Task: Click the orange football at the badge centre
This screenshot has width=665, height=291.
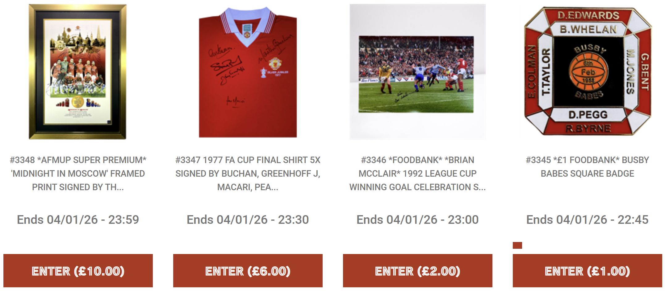Action: [x=588, y=72]
